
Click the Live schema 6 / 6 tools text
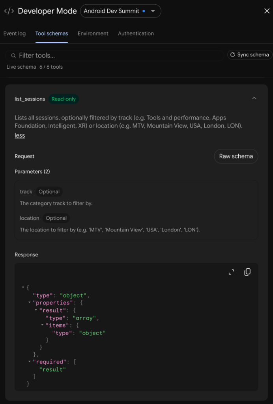point(34,67)
